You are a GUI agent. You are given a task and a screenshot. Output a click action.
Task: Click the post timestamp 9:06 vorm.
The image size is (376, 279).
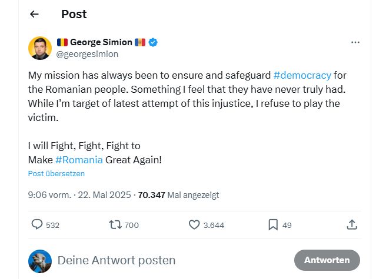pyautogui.click(x=49, y=195)
